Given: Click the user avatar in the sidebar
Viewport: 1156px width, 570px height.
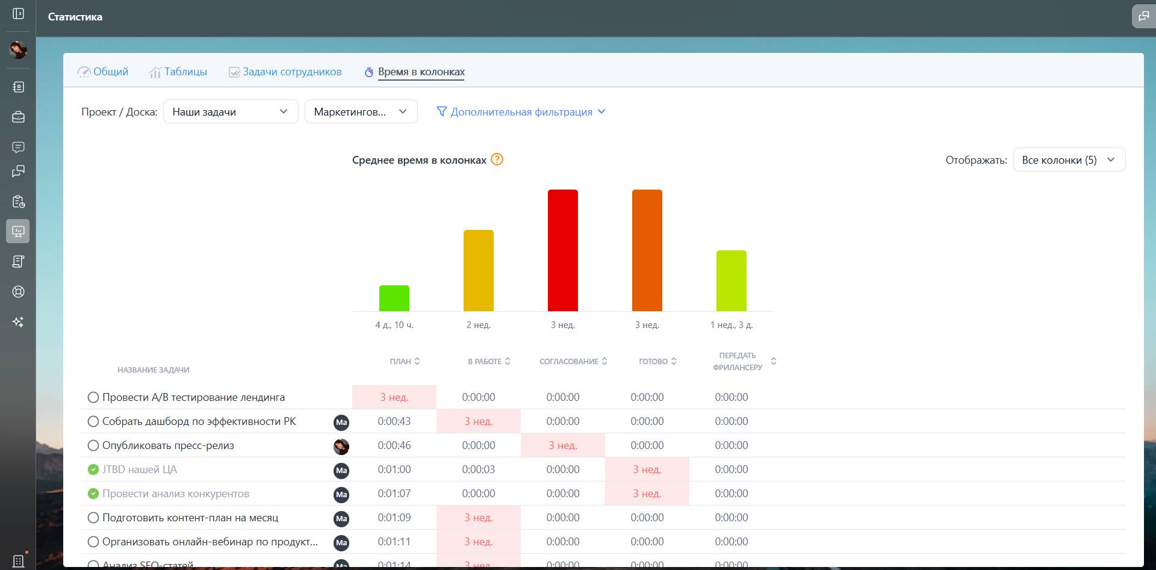Looking at the screenshot, I should tap(18, 49).
